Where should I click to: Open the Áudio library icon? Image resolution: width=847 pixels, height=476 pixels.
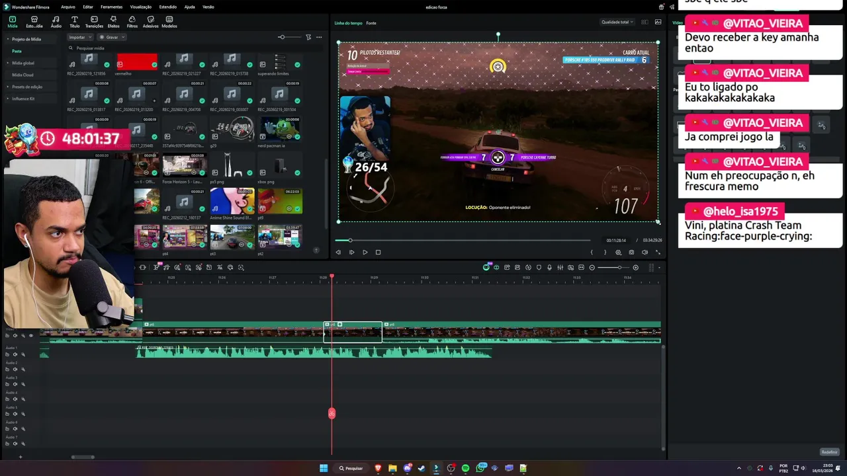pos(56,22)
